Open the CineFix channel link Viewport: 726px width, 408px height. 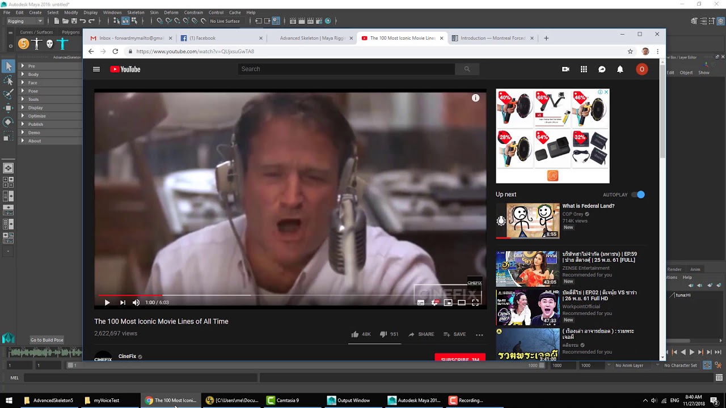[x=128, y=356]
